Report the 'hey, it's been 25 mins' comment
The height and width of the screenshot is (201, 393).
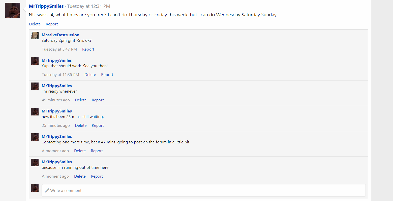point(98,126)
